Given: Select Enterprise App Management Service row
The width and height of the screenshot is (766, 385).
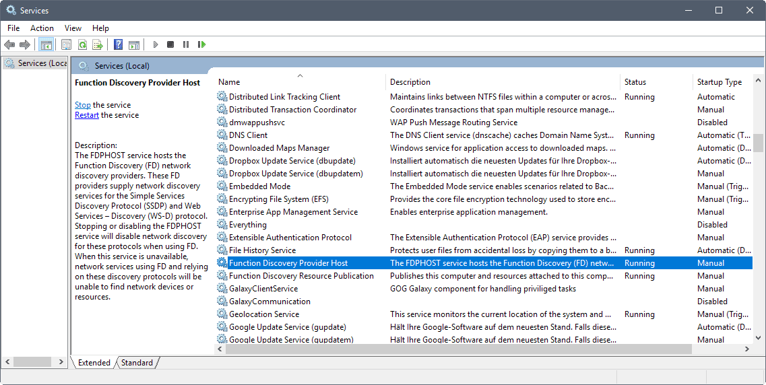Looking at the screenshot, I should click(484, 212).
